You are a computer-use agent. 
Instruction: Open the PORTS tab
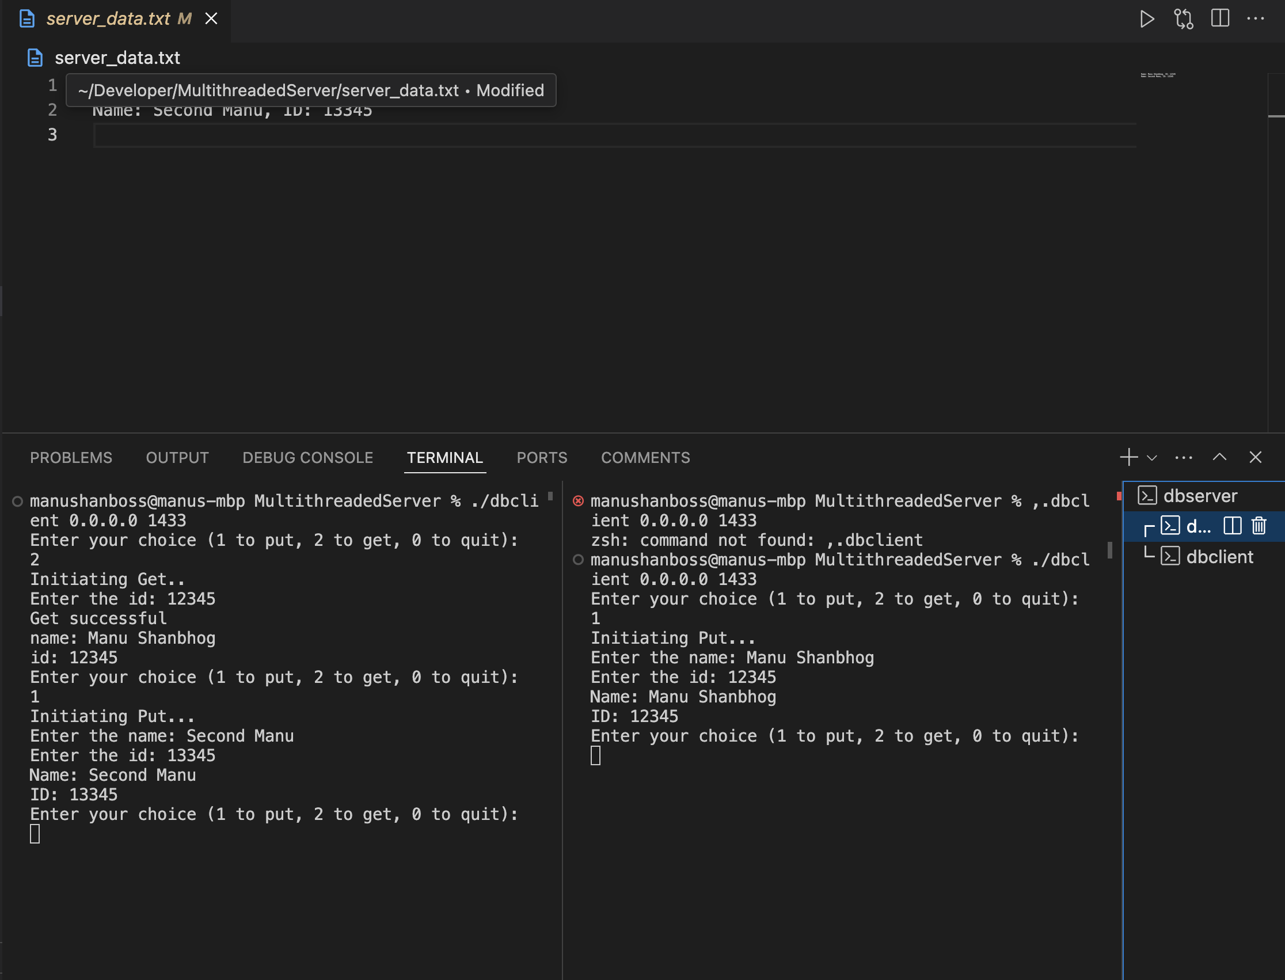[x=542, y=458]
